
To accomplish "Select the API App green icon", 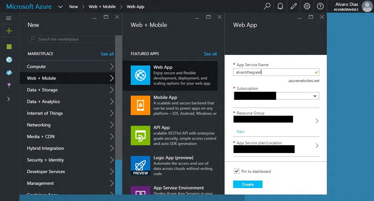I will click(141, 135).
